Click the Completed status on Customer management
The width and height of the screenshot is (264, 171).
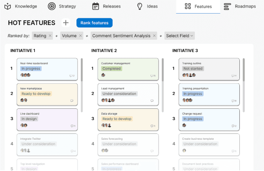click(x=111, y=69)
